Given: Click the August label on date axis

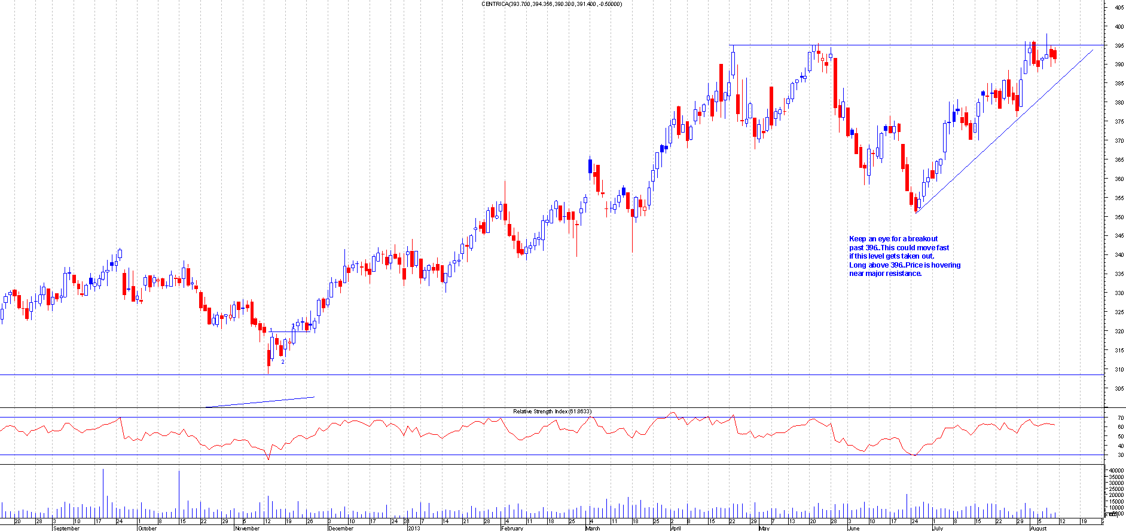Looking at the screenshot, I should pos(1039,528).
